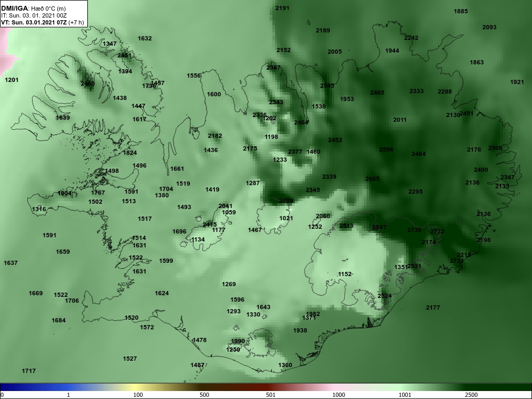This screenshot has width=532, height=399.
Task: Select the value 1639
Action: (x=63, y=118)
